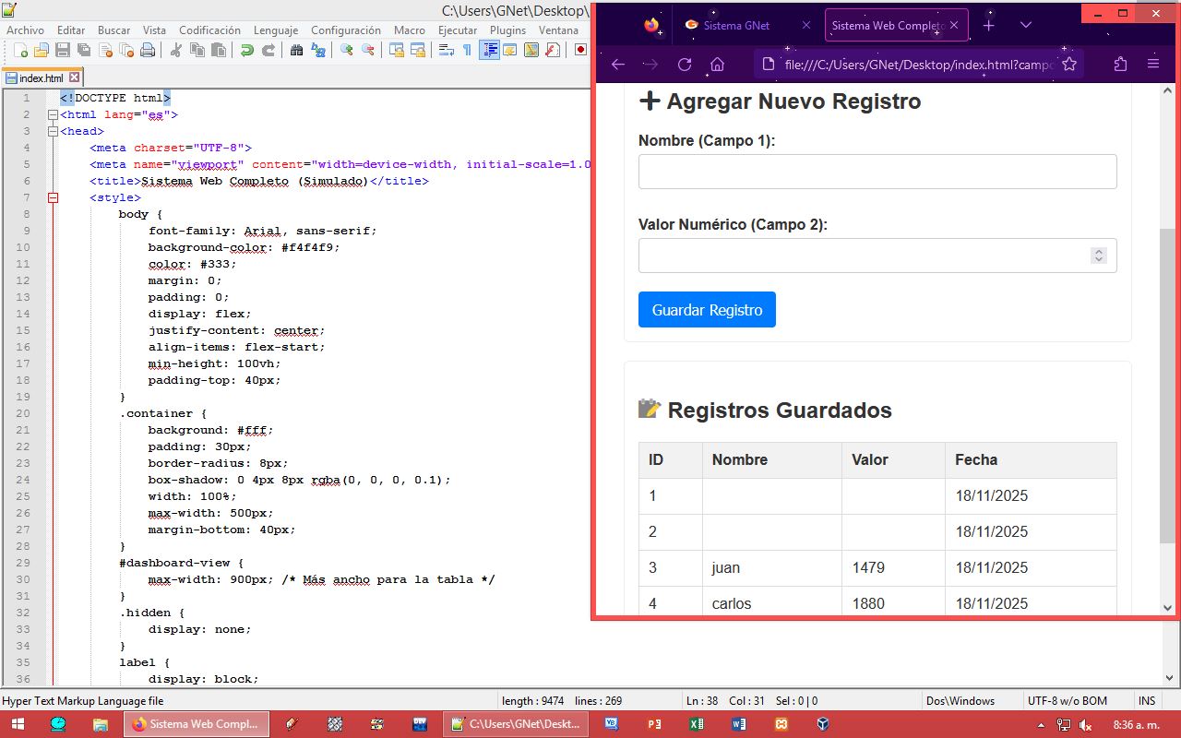Click the Guardar Registro button
This screenshot has width=1181, height=738.
[x=707, y=310]
